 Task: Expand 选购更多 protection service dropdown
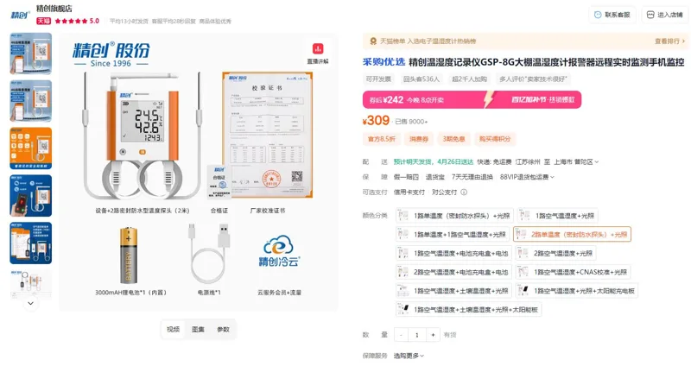click(409, 356)
